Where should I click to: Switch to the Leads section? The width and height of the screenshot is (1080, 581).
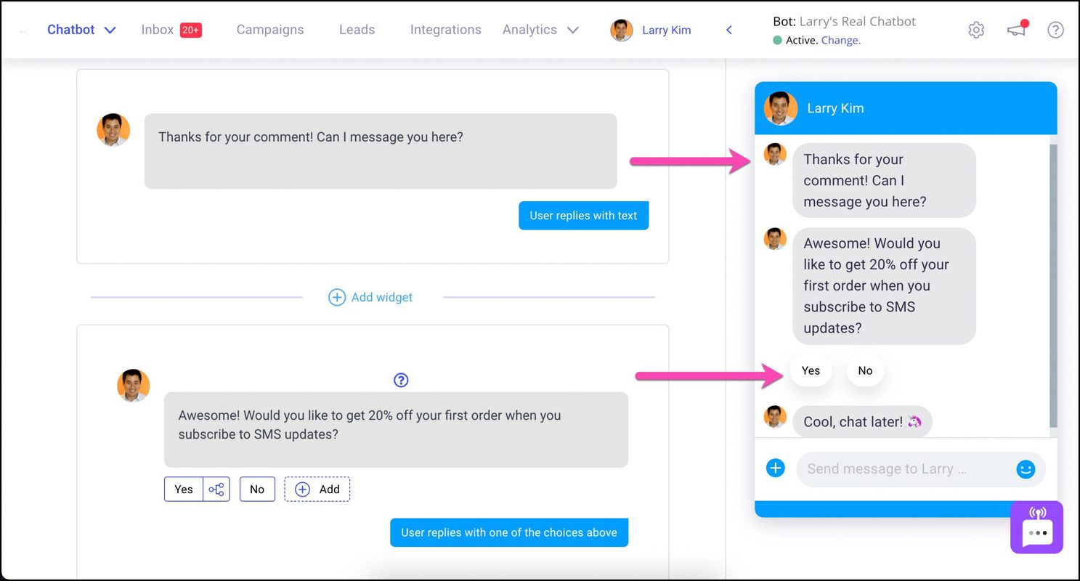[x=356, y=30]
